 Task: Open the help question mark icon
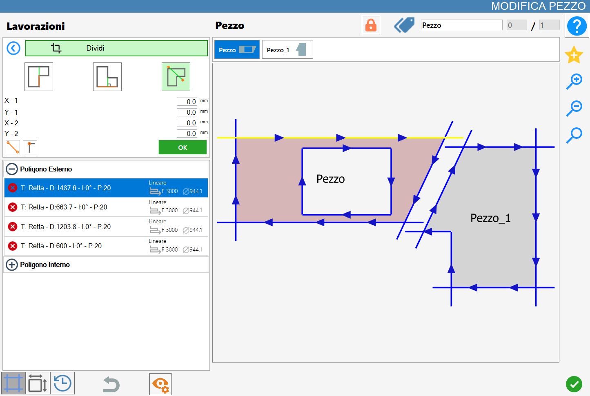577,26
